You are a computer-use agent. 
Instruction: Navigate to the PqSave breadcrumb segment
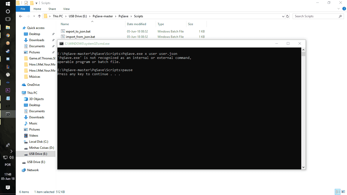point(123,16)
